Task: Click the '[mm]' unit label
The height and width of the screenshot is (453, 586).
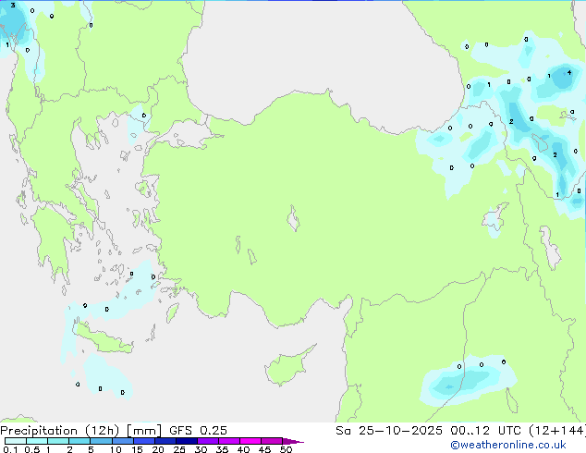Action: (144, 431)
